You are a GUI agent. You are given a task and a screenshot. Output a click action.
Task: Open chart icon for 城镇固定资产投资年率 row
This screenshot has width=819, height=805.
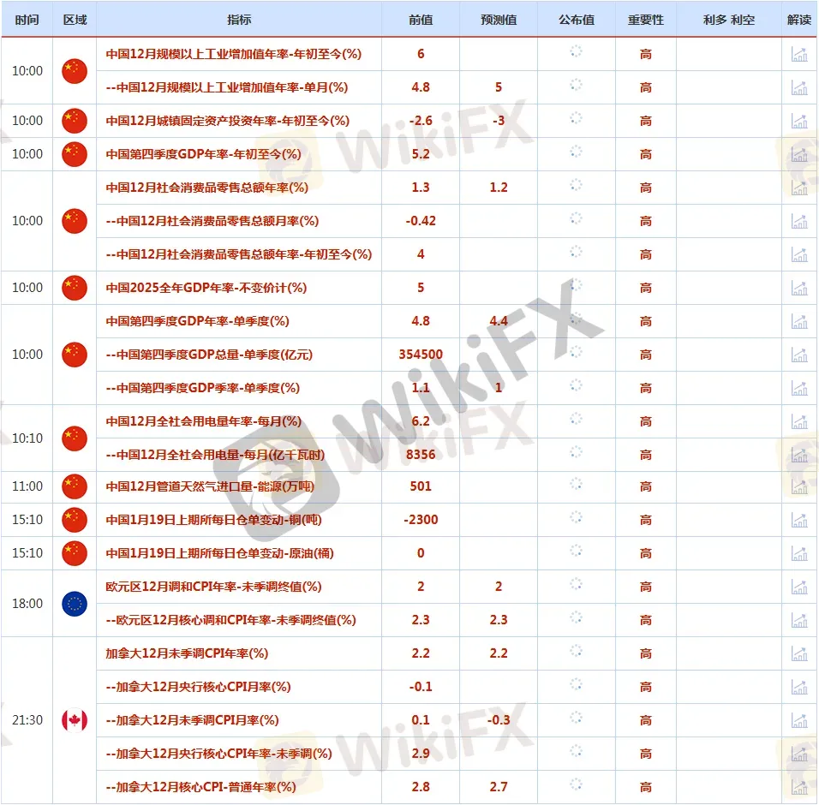coord(799,121)
